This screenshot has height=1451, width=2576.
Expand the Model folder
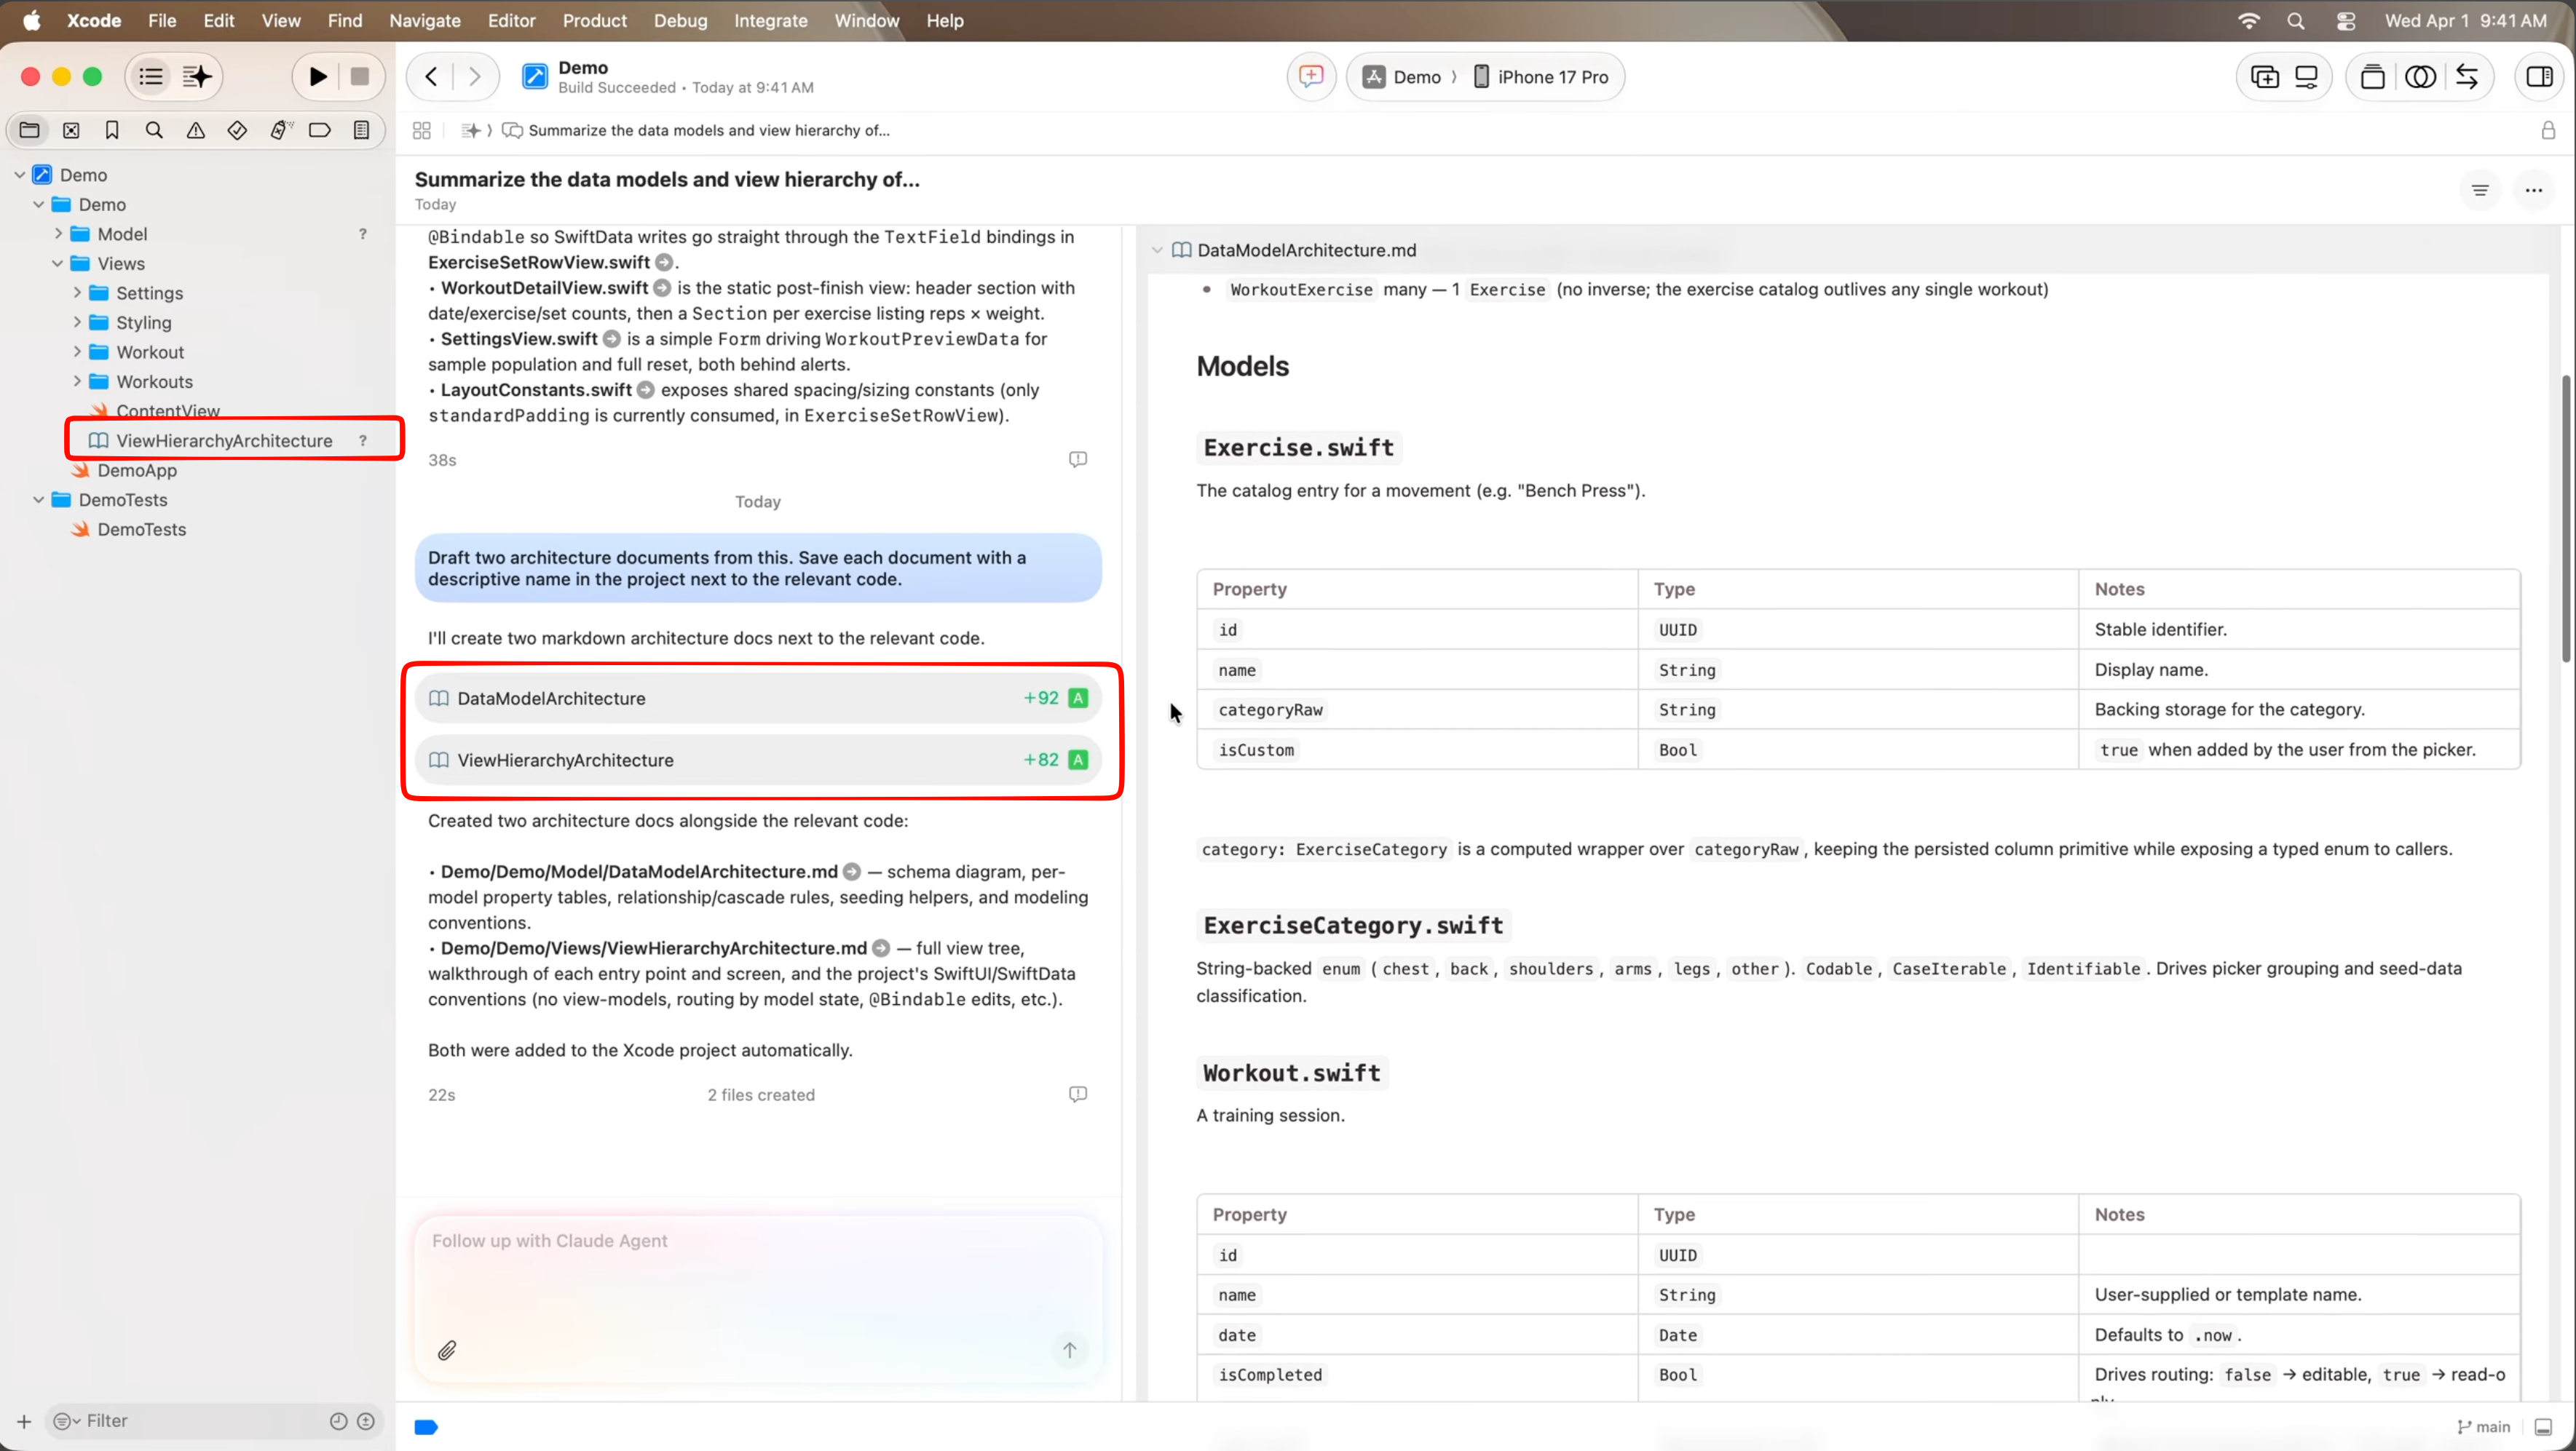(x=58, y=234)
